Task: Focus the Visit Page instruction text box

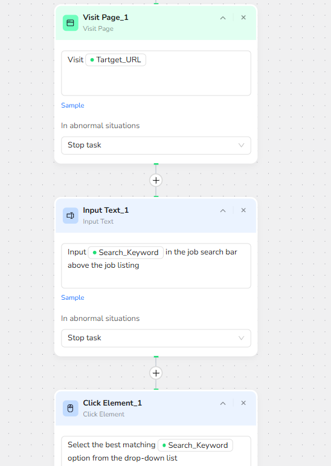Action: (156, 73)
